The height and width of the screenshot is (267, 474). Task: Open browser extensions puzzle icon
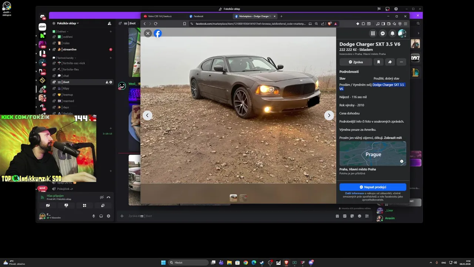(363, 24)
